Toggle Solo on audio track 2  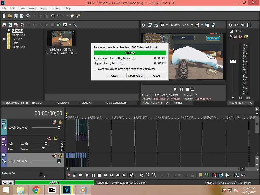coord(55,138)
